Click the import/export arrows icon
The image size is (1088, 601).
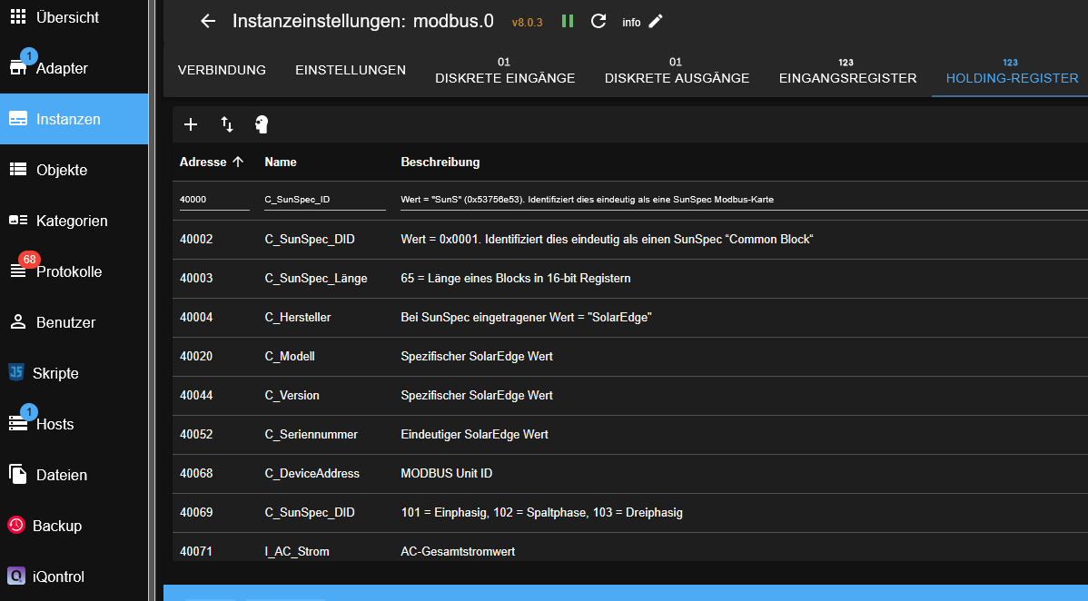tap(227, 124)
